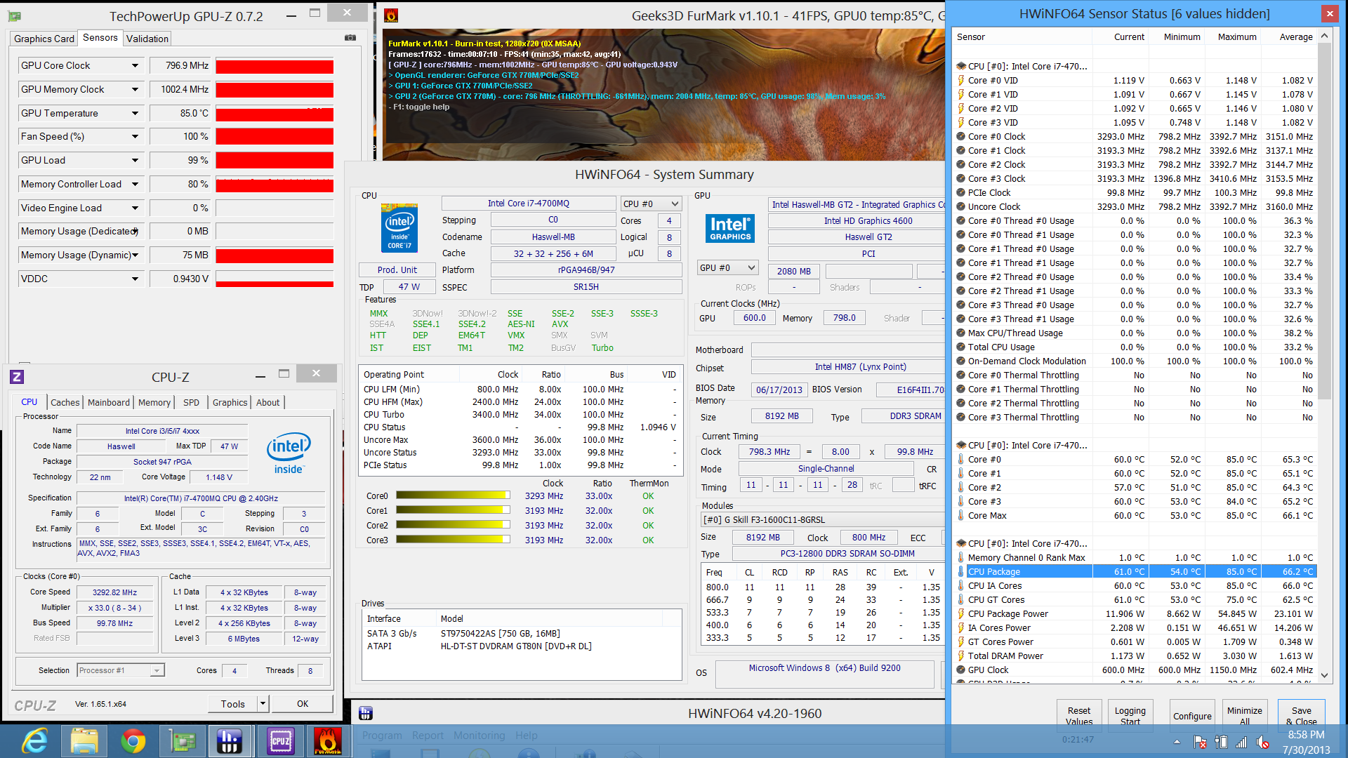This screenshot has height=758, width=1348.
Task: Open the Memory Controller Load dropdown
Action: click(135, 184)
